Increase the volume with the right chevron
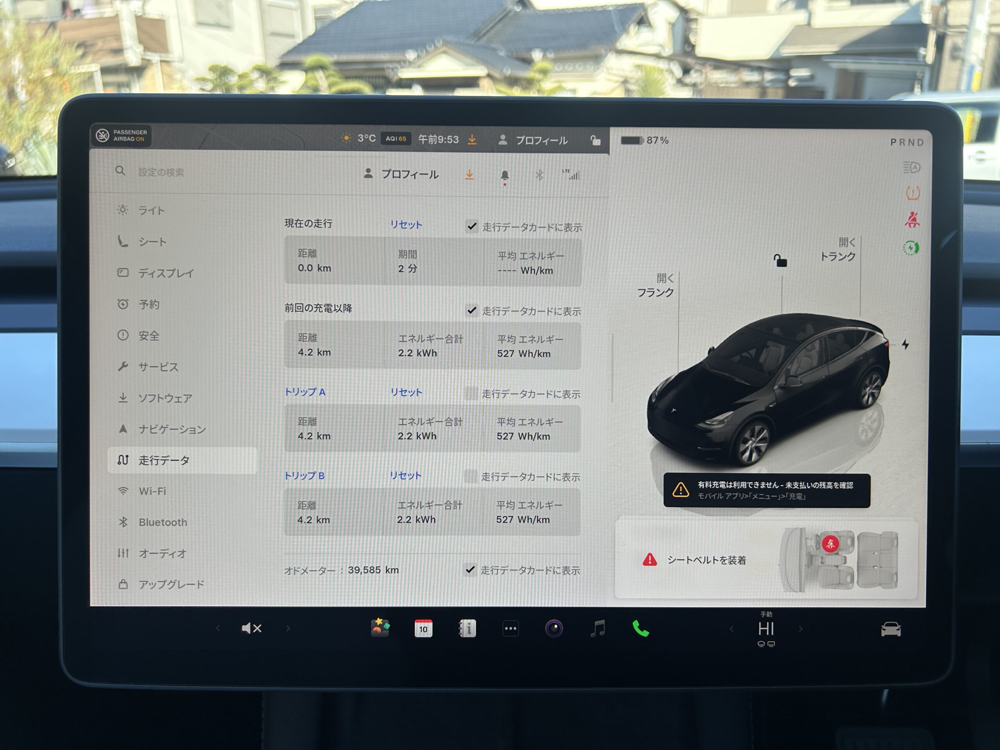 click(288, 628)
